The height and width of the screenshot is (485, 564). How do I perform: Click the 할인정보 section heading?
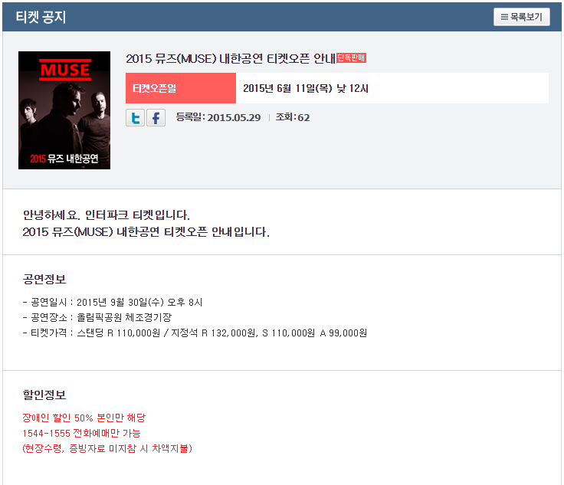click(x=44, y=395)
